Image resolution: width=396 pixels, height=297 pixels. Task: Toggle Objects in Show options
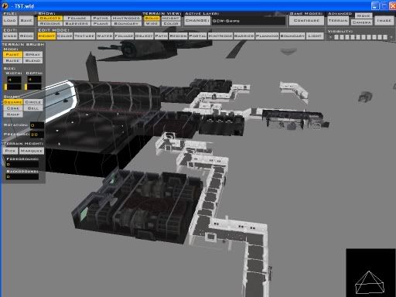coord(50,18)
